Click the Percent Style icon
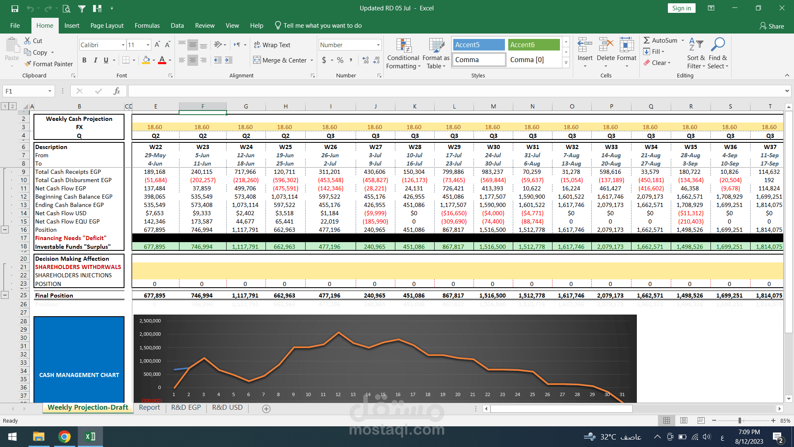 [340, 60]
